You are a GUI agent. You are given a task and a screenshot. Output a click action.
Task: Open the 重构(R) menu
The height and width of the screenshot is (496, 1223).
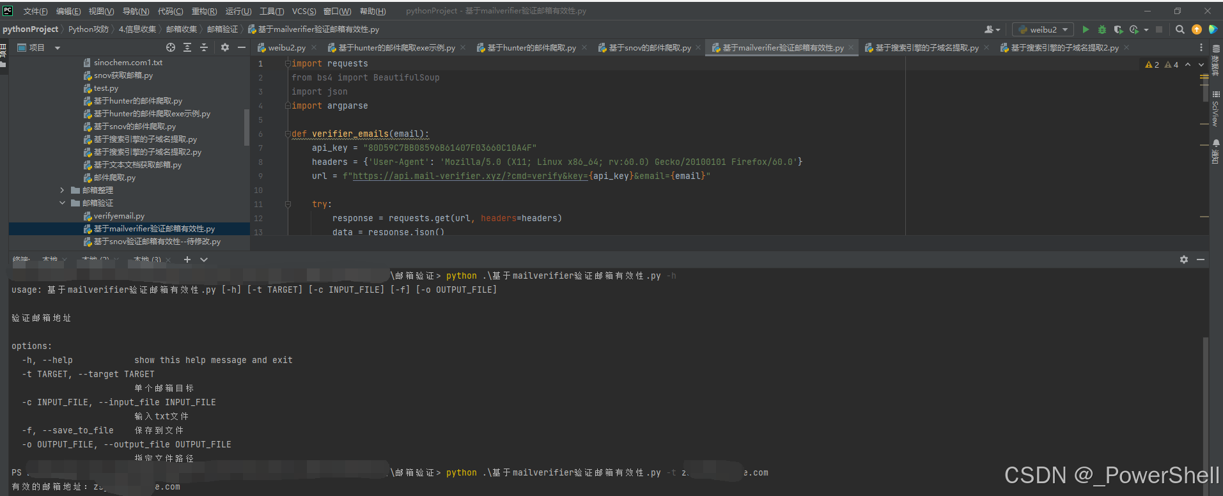(204, 12)
